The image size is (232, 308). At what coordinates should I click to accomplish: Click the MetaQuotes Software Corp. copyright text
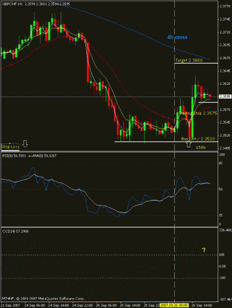(43, 299)
